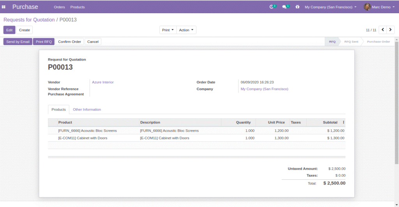Click the Print RFQ button

click(44, 42)
